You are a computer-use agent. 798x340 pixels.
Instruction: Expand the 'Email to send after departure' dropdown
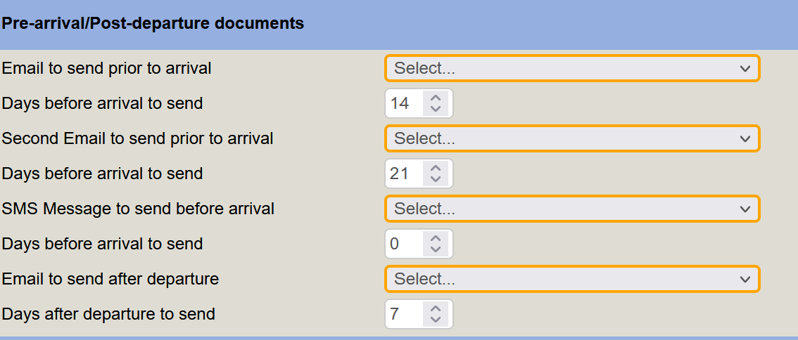coord(572,279)
